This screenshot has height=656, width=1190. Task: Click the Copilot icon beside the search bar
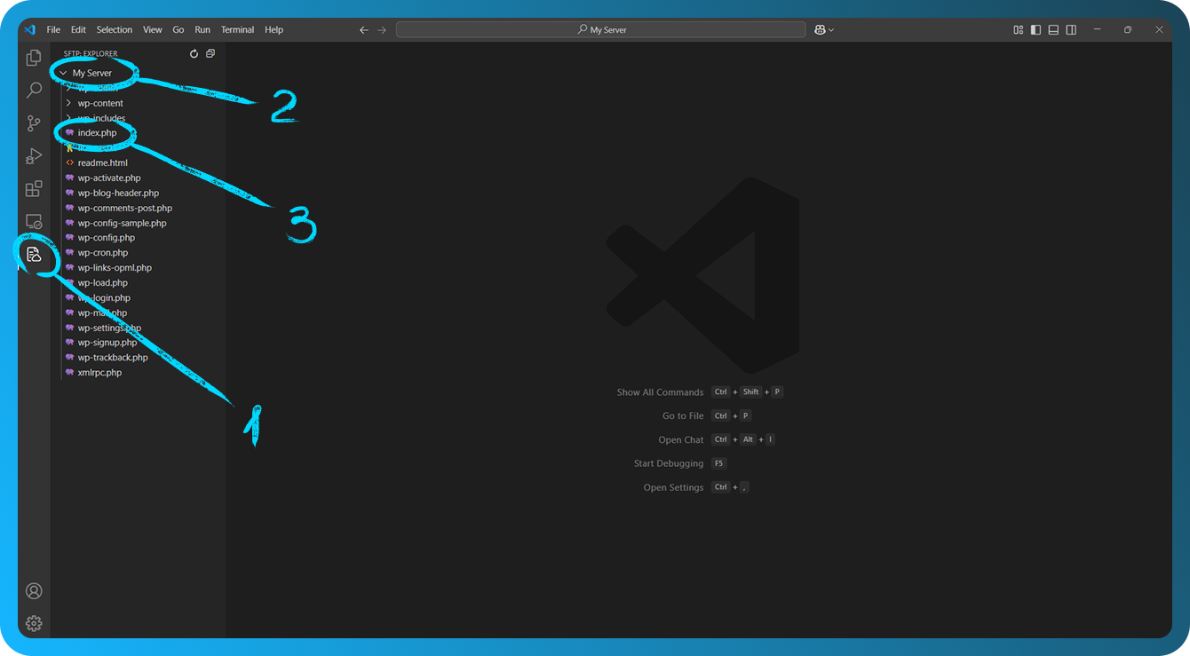click(x=821, y=29)
